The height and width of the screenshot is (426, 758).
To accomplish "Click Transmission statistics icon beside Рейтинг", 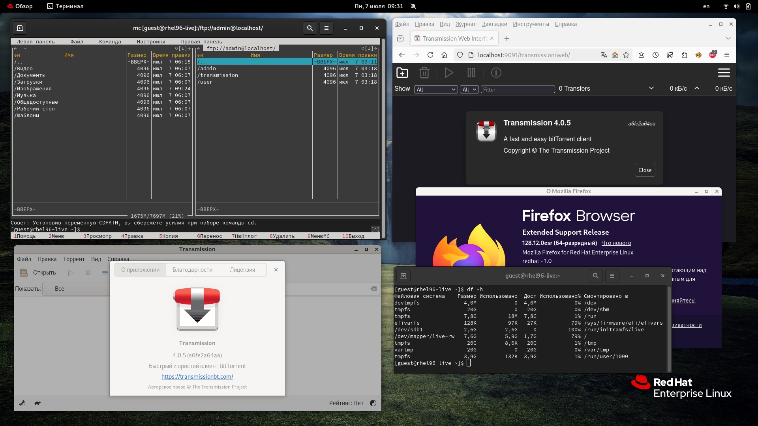I will point(373,403).
